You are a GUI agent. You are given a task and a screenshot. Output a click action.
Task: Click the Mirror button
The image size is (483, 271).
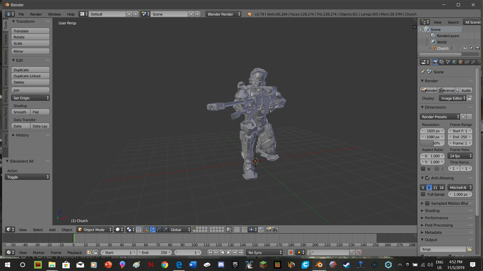point(30,51)
